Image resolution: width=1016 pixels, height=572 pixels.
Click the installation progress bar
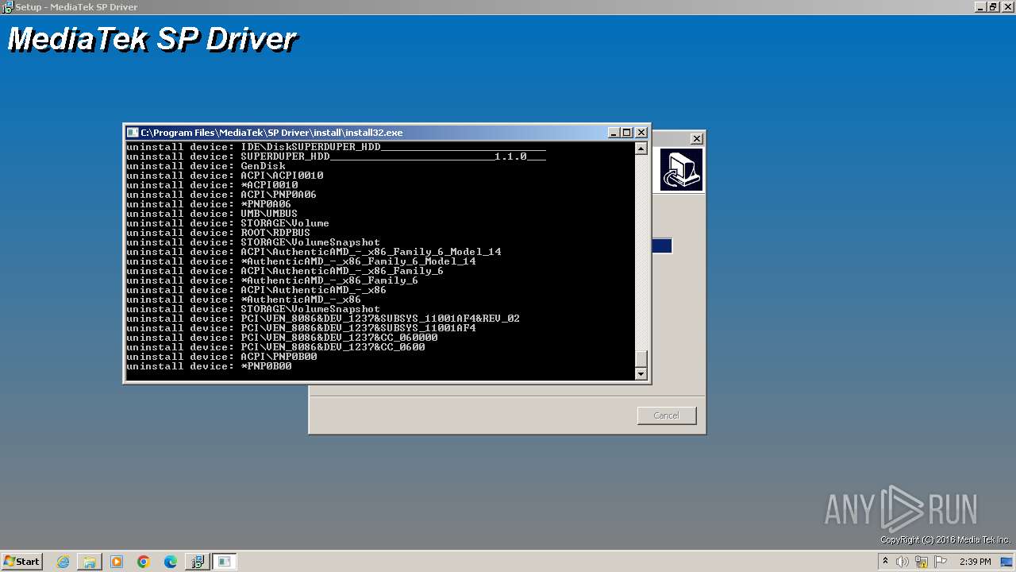(x=662, y=246)
